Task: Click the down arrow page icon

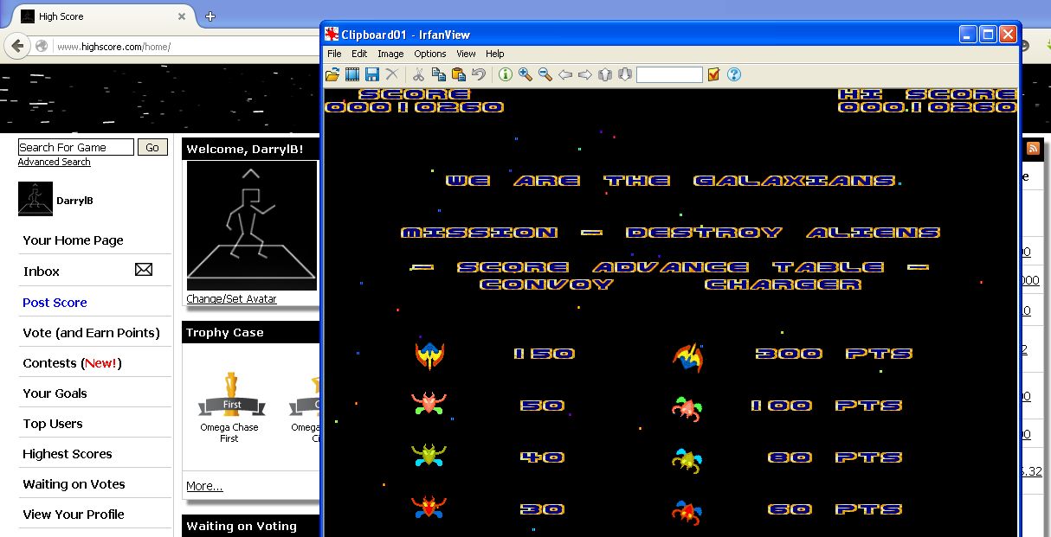Action: click(625, 75)
